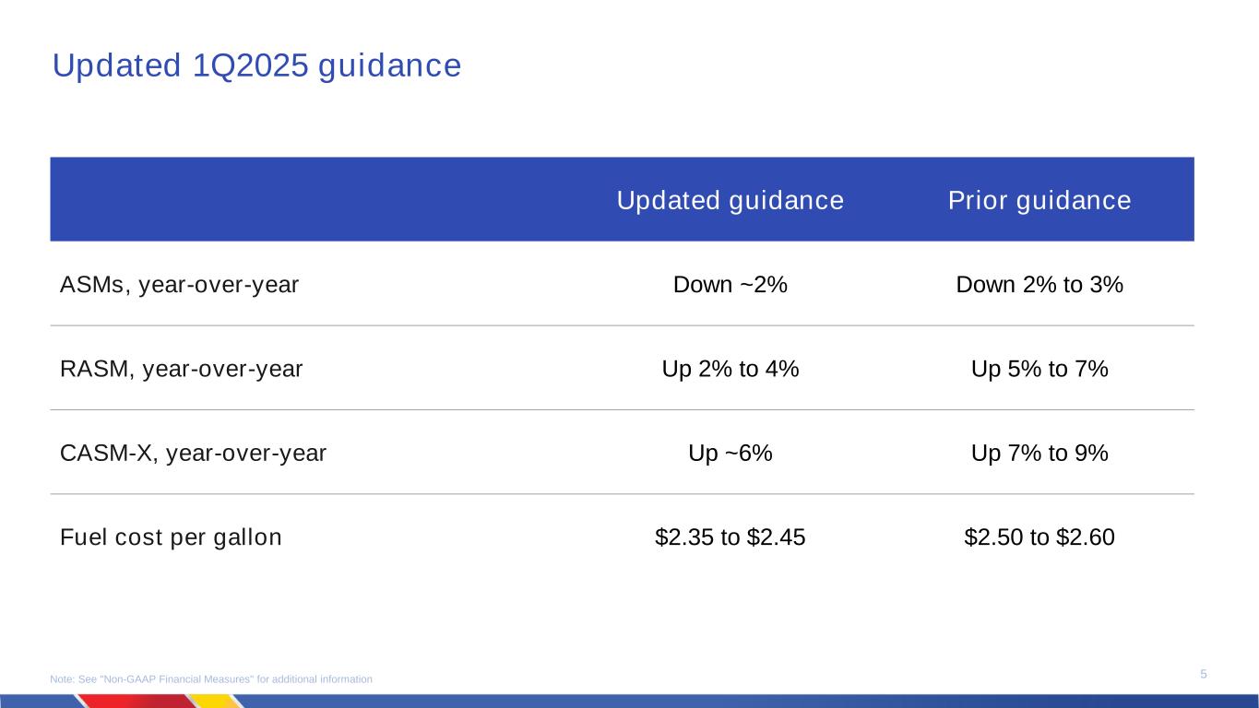Viewport: 1259px width, 708px height.
Task: Click the "$2.50 to $2.60" fuel cost cell
Action: pos(1039,537)
